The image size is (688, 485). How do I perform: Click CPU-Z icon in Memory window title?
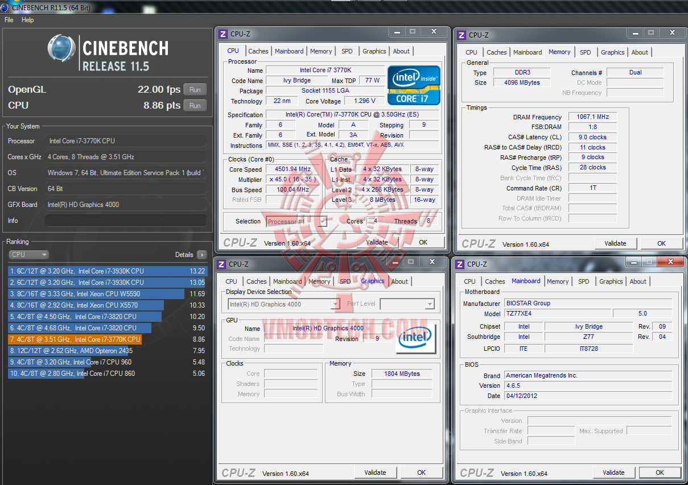[462, 35]
